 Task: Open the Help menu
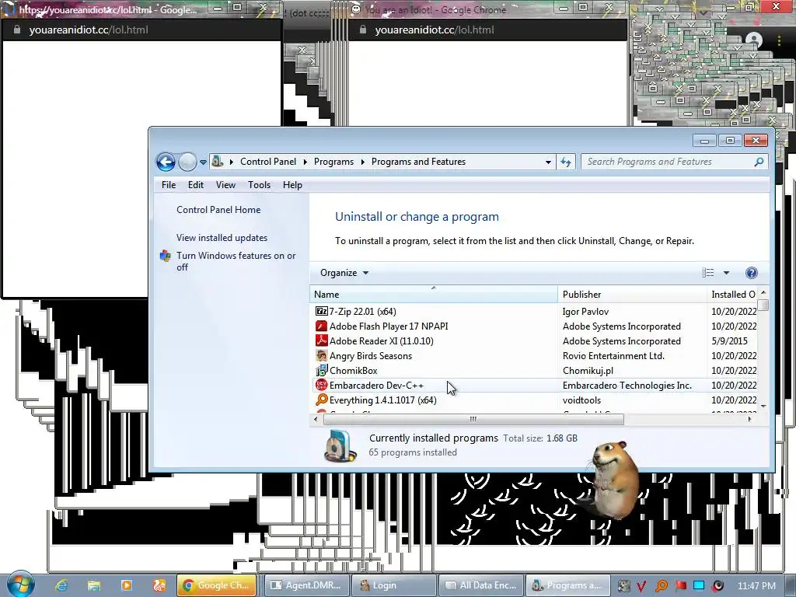[x=292, y=185]
